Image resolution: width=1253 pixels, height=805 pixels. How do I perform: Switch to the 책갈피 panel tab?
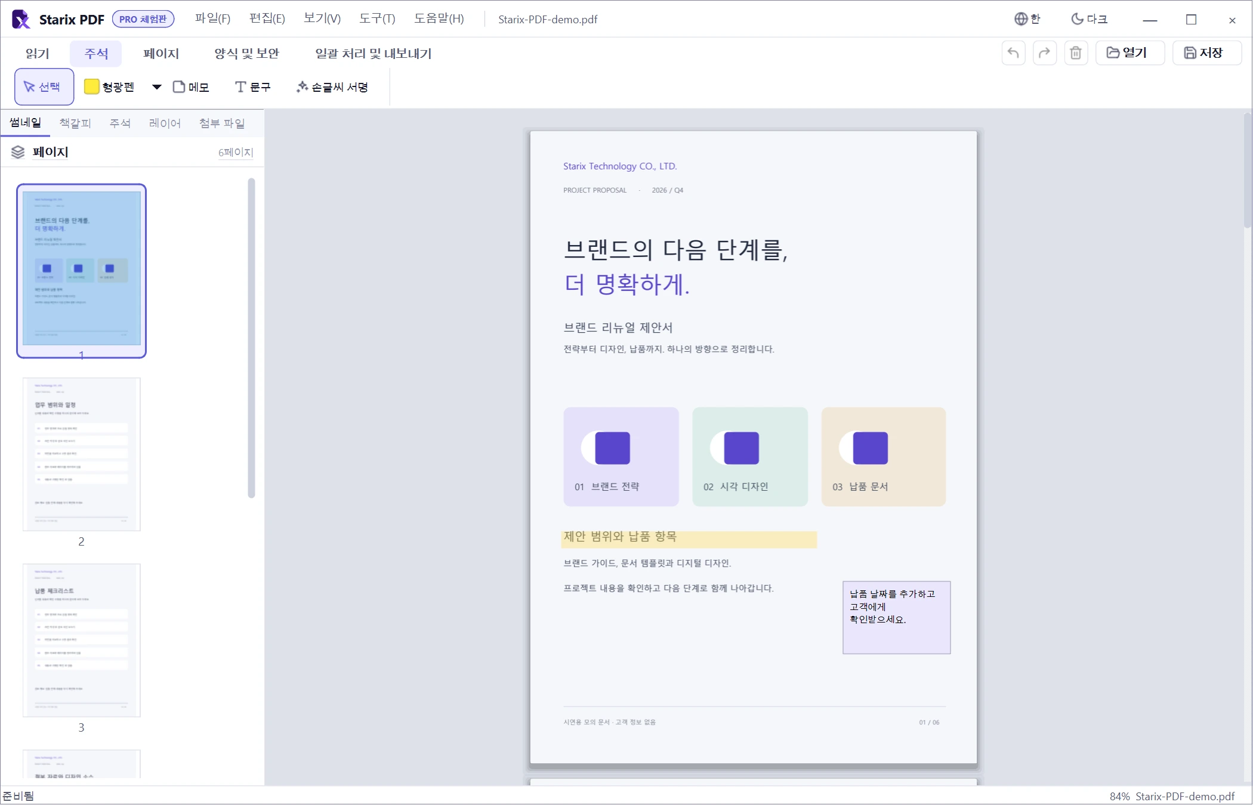[75, 123]
